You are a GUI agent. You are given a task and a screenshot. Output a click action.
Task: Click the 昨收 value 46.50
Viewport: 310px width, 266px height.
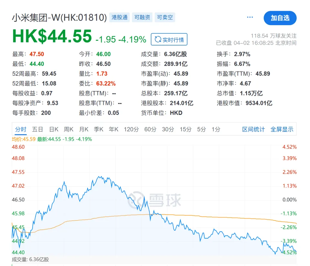103,64
